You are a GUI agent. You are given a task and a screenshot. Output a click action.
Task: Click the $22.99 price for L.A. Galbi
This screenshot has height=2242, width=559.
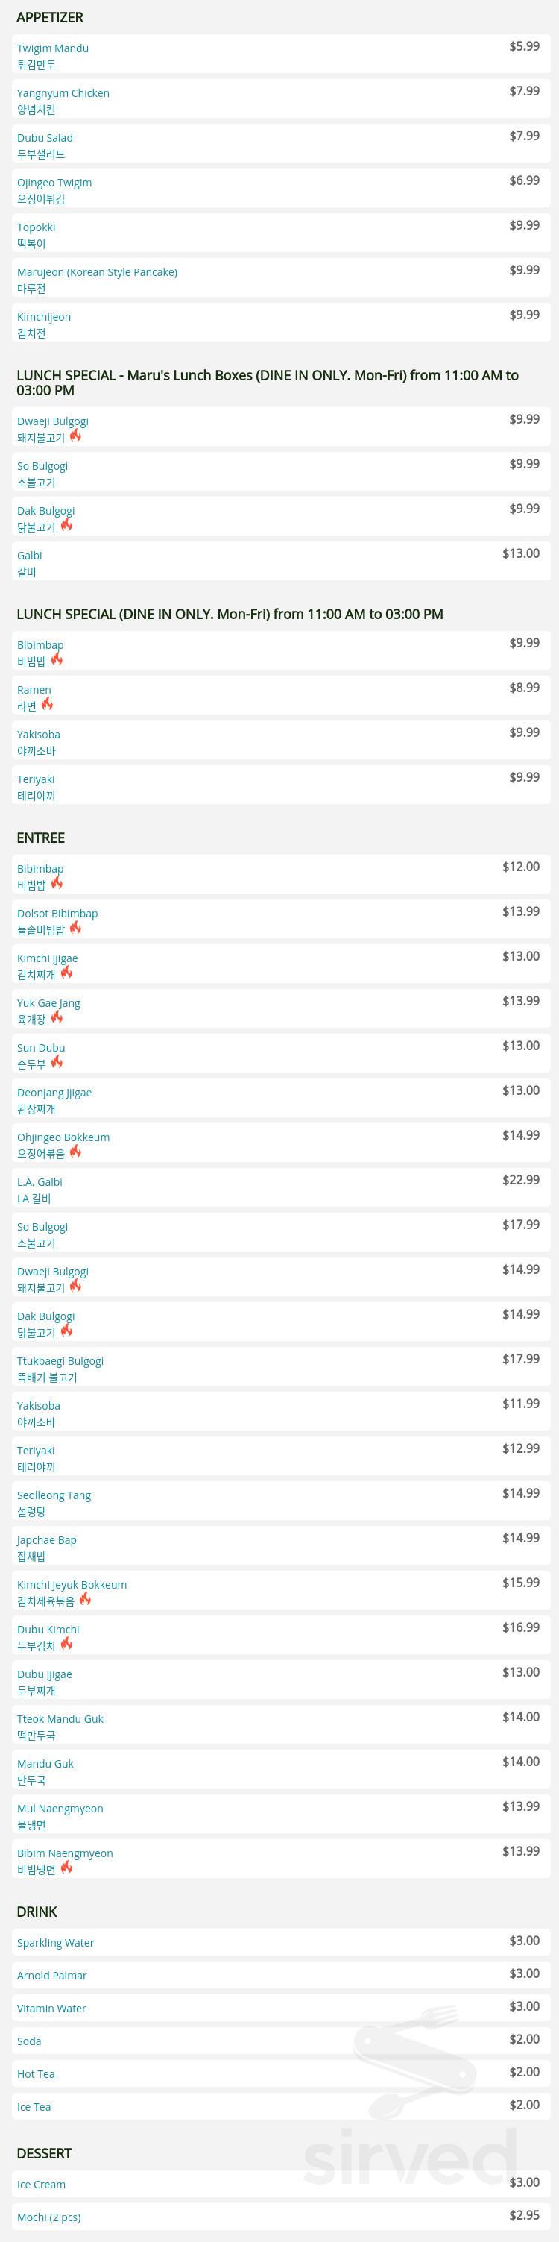point(521,1180)
